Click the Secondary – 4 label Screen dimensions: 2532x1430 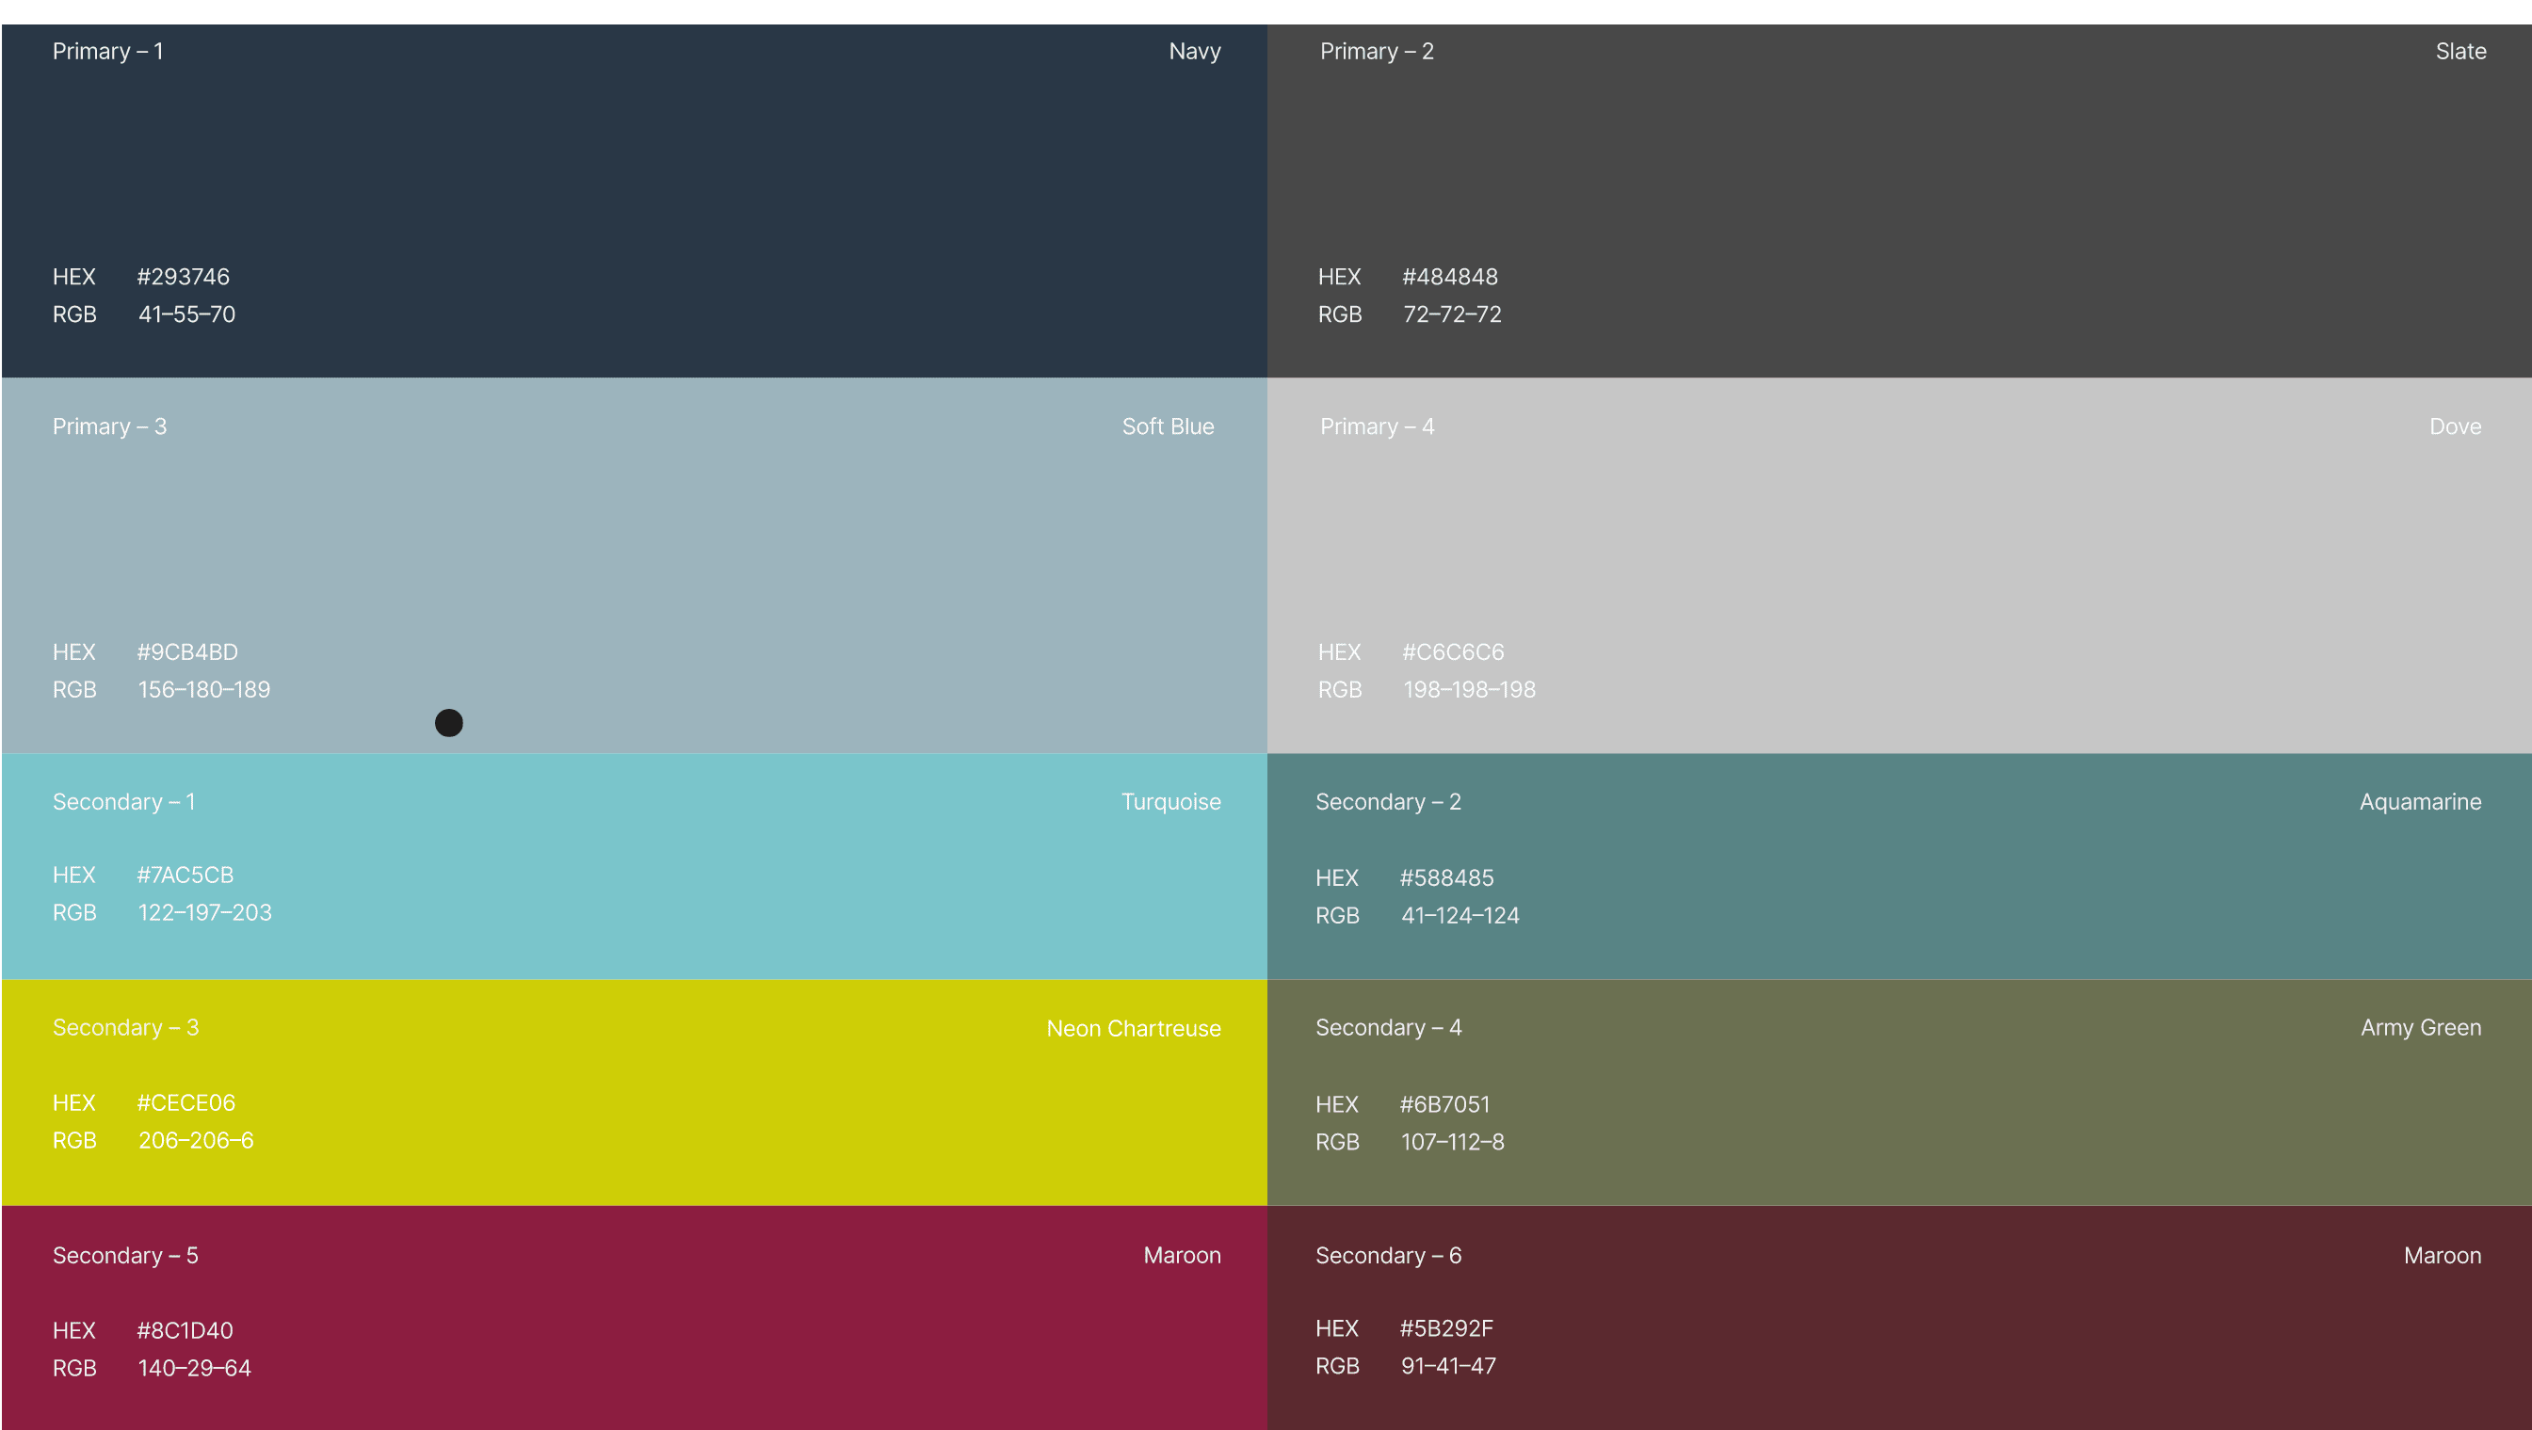(x=1388, y=1028)
